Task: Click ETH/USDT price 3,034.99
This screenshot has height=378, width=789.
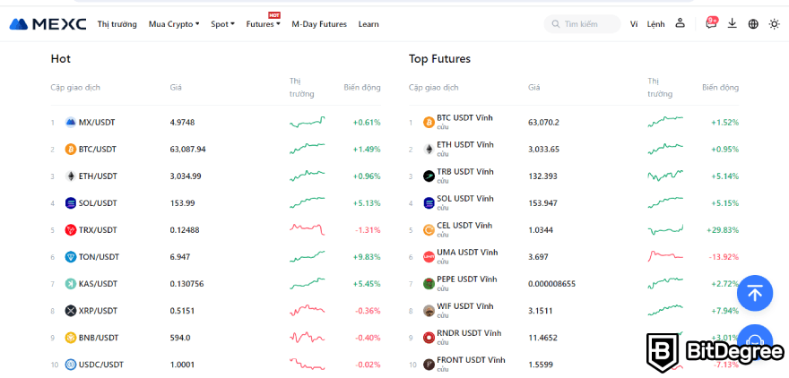Action: tap(185, 176)
